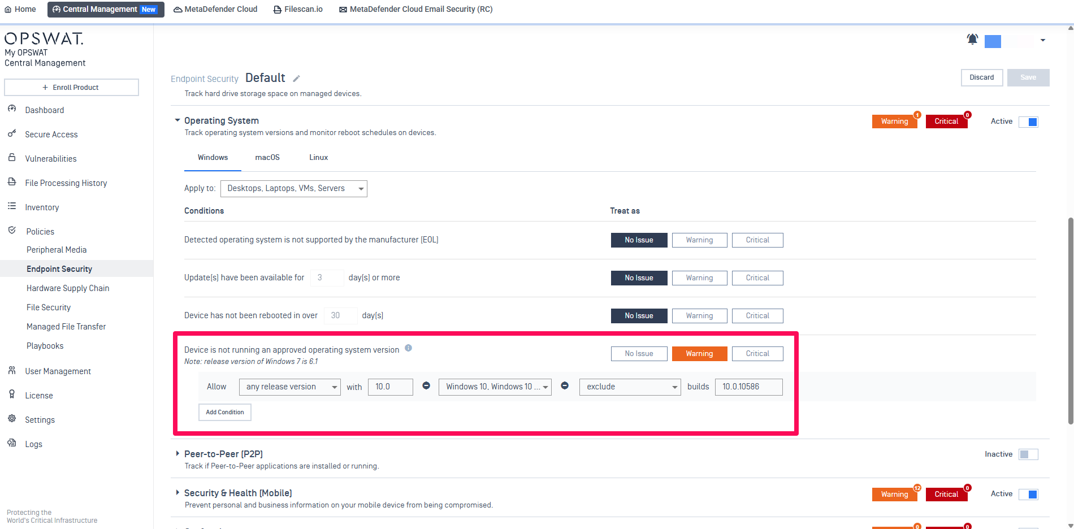Open the user account dropdown arrow
The width and height of the screenshot is (1074, 529).
tap(1043, 40)
